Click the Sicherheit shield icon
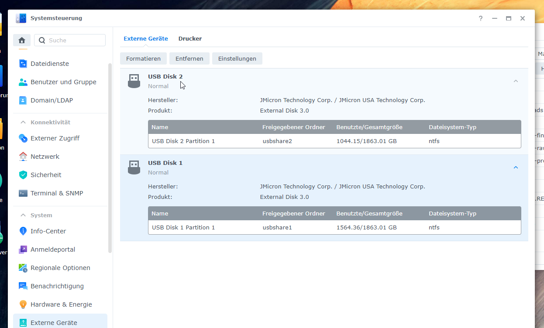 click(23, 175)
